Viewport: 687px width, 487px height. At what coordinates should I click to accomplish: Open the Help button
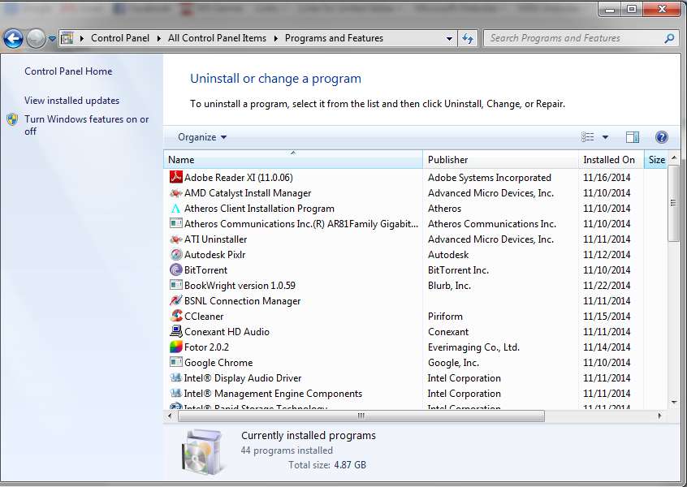[x=662, y=137]
